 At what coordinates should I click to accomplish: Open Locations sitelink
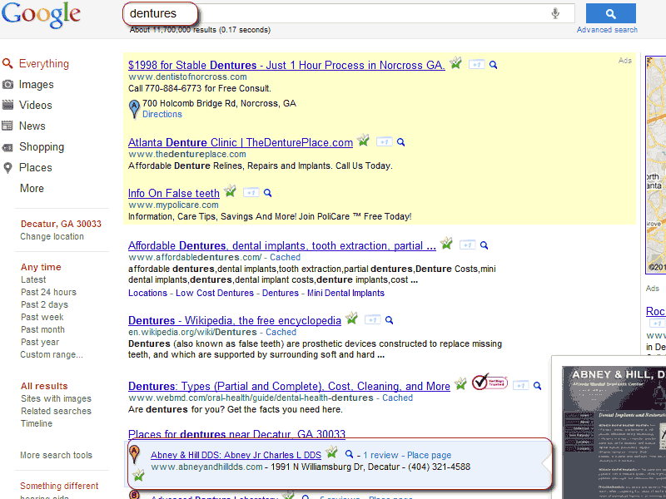coord(148,293)
